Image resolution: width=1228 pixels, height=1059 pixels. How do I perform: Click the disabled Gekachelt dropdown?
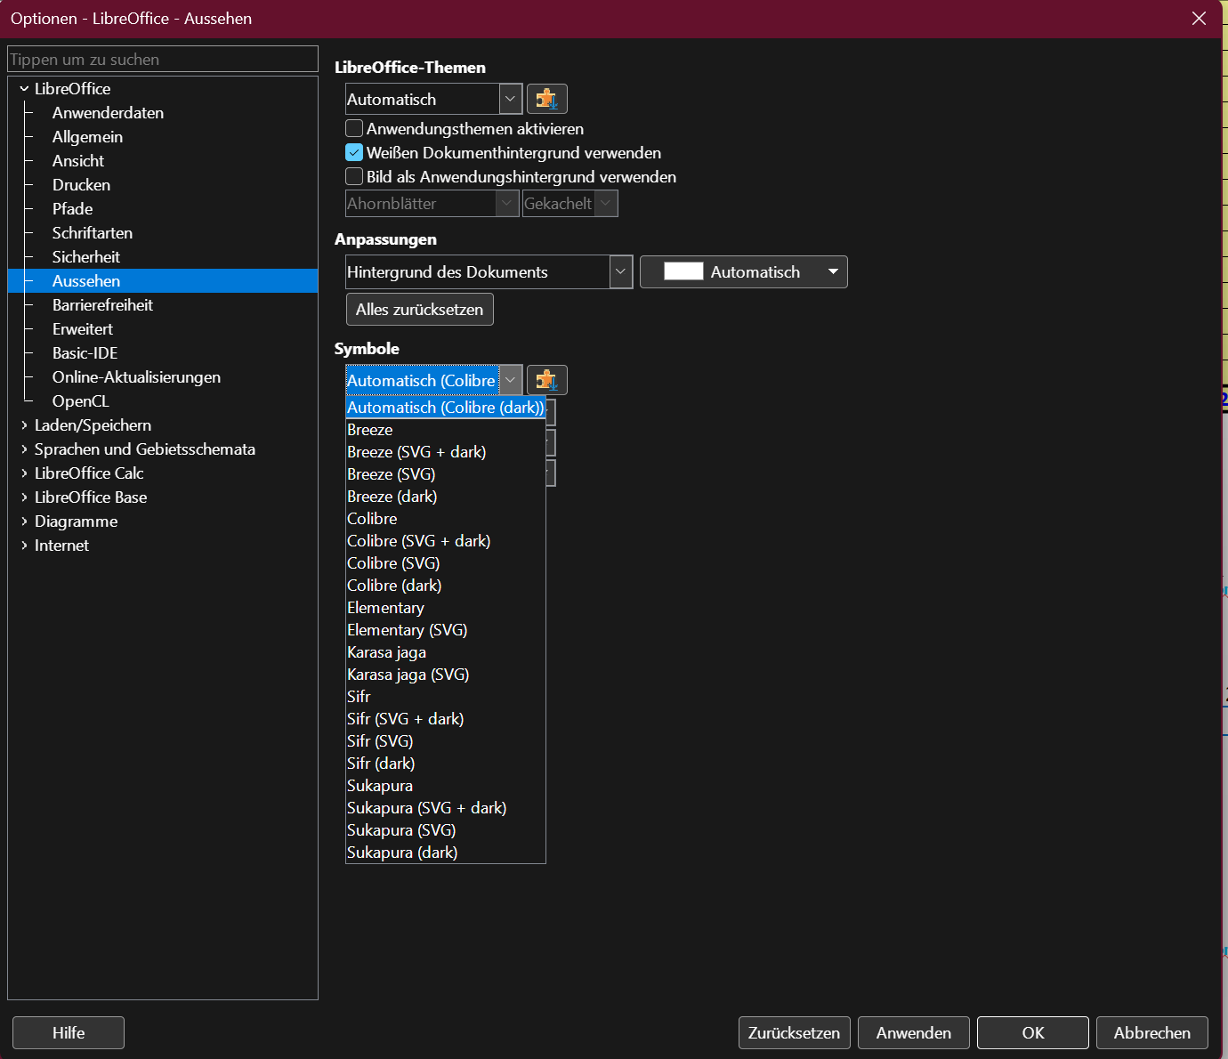[570, 203]
